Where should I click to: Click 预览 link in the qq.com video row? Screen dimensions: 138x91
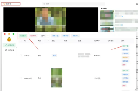(54, 55)
